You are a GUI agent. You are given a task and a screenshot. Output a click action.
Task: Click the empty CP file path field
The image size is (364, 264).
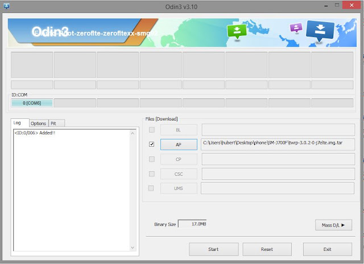point(278,159)
